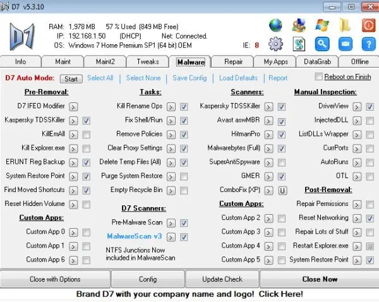The width and height of the screenshot is (379, 302).
Task: Click the Close Now button
Action: click(320, 279)
